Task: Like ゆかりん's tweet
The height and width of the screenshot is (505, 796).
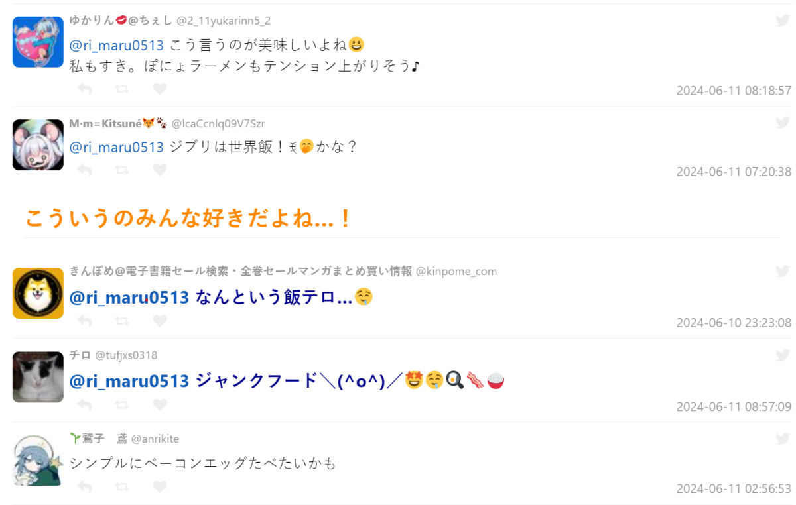Action: click(x=160, y=89)
